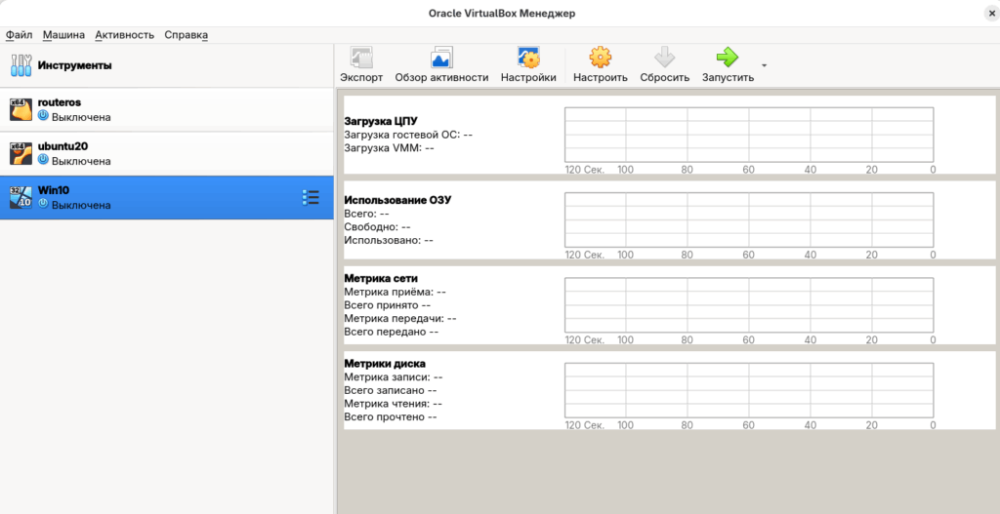Click the Свободно memory label
This screenshot has height=514, width=1000.
point(377,226)
